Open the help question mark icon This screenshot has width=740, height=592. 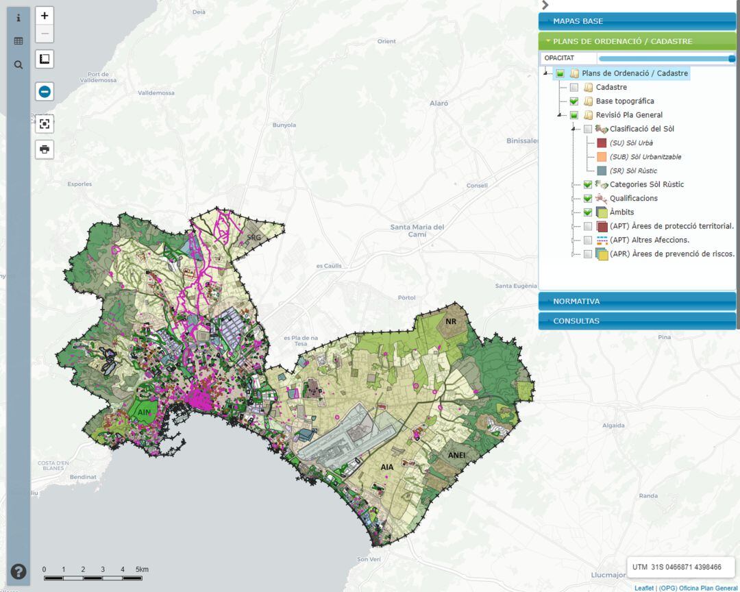[18, 571]
